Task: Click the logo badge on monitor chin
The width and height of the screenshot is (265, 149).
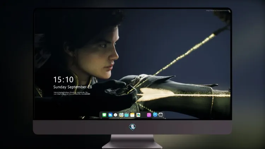Action: coord(132,127)
